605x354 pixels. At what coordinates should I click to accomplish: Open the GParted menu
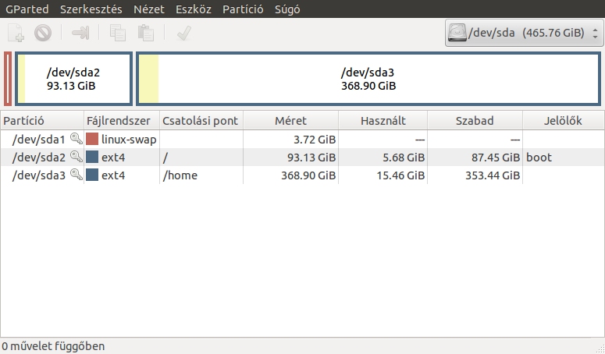pyautogui.click(x=27, y=9)
